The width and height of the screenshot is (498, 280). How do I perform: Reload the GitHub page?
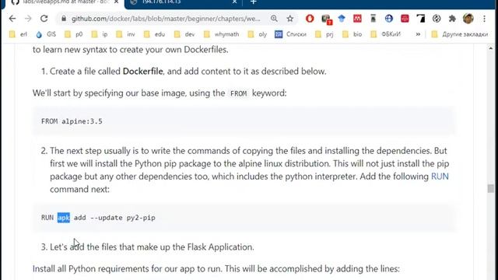tap(44, 19)
